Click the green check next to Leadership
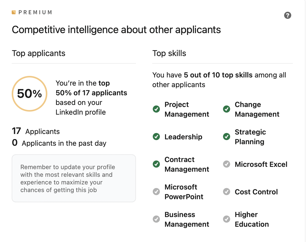306x242 pixels. [156, 137]
